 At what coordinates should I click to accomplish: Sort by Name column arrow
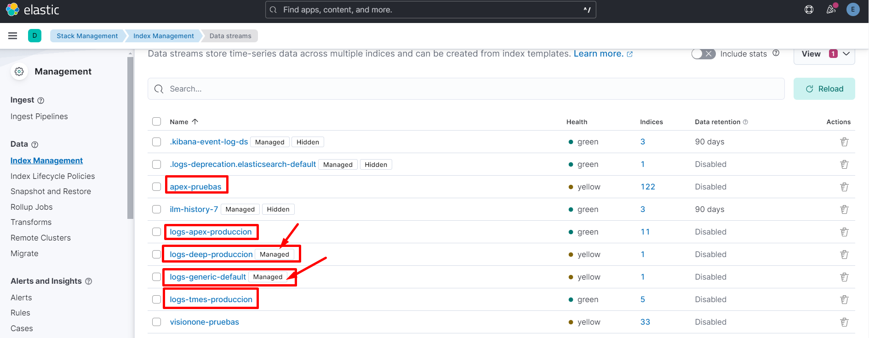coord(195,121)
